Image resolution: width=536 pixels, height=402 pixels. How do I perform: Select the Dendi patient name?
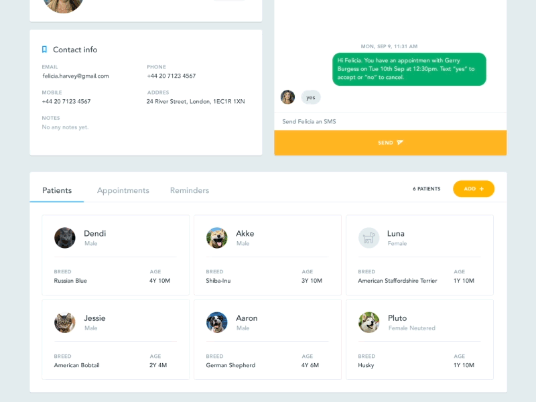click(x=95, y=233)
